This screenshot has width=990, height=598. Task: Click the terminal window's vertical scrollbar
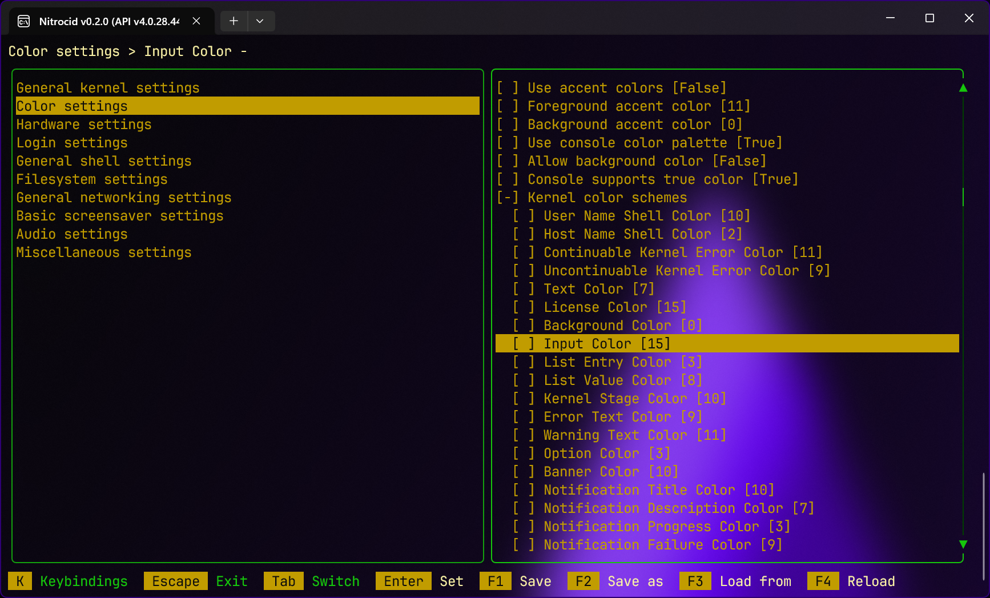[x=983, y=525]
